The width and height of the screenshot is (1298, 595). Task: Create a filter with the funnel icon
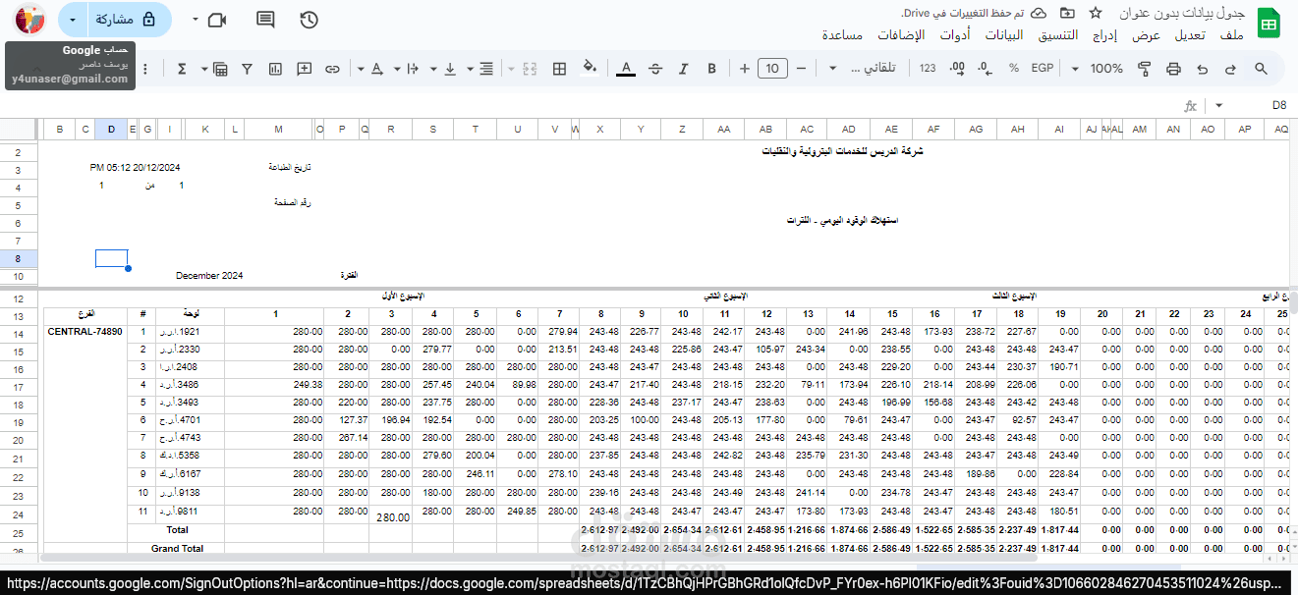tap(248, 69)
